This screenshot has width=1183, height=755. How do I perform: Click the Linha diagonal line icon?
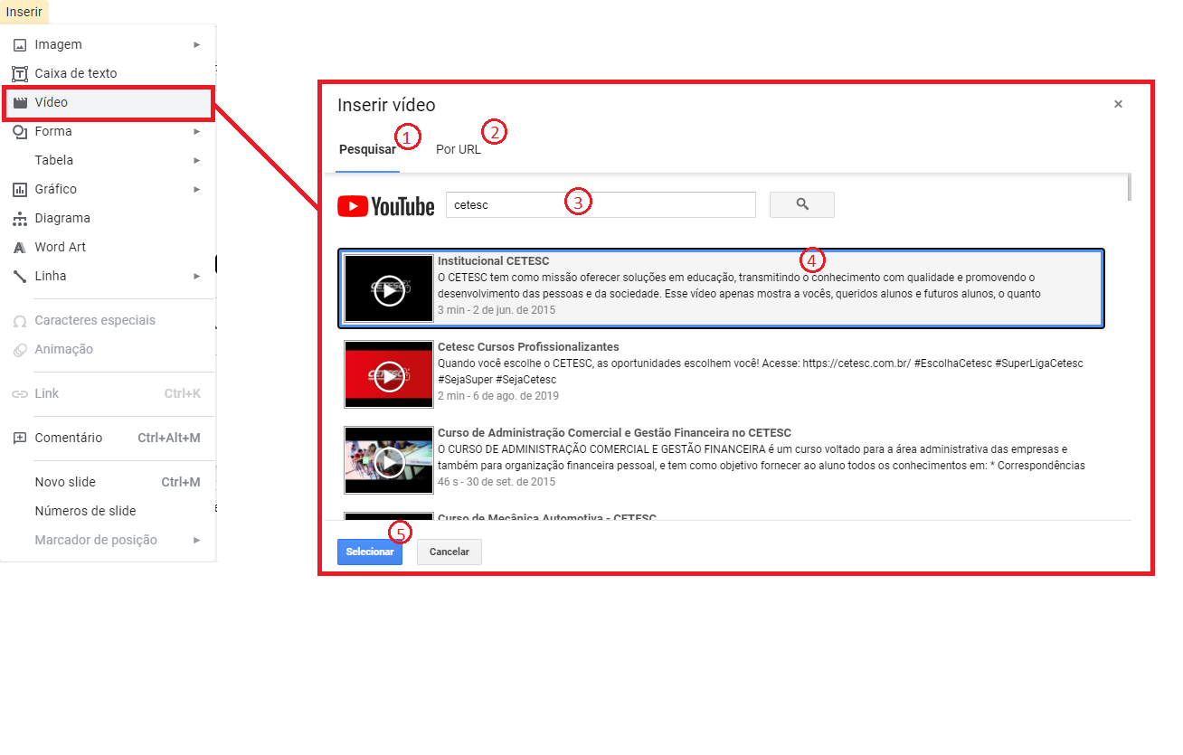click(x=19, y=276)
